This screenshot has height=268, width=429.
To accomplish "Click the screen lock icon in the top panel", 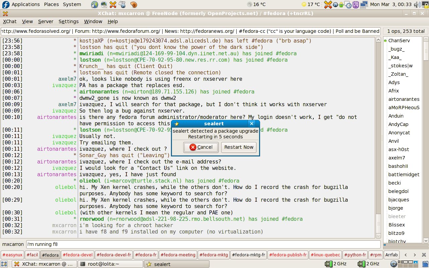I will [x=425, y=4].
